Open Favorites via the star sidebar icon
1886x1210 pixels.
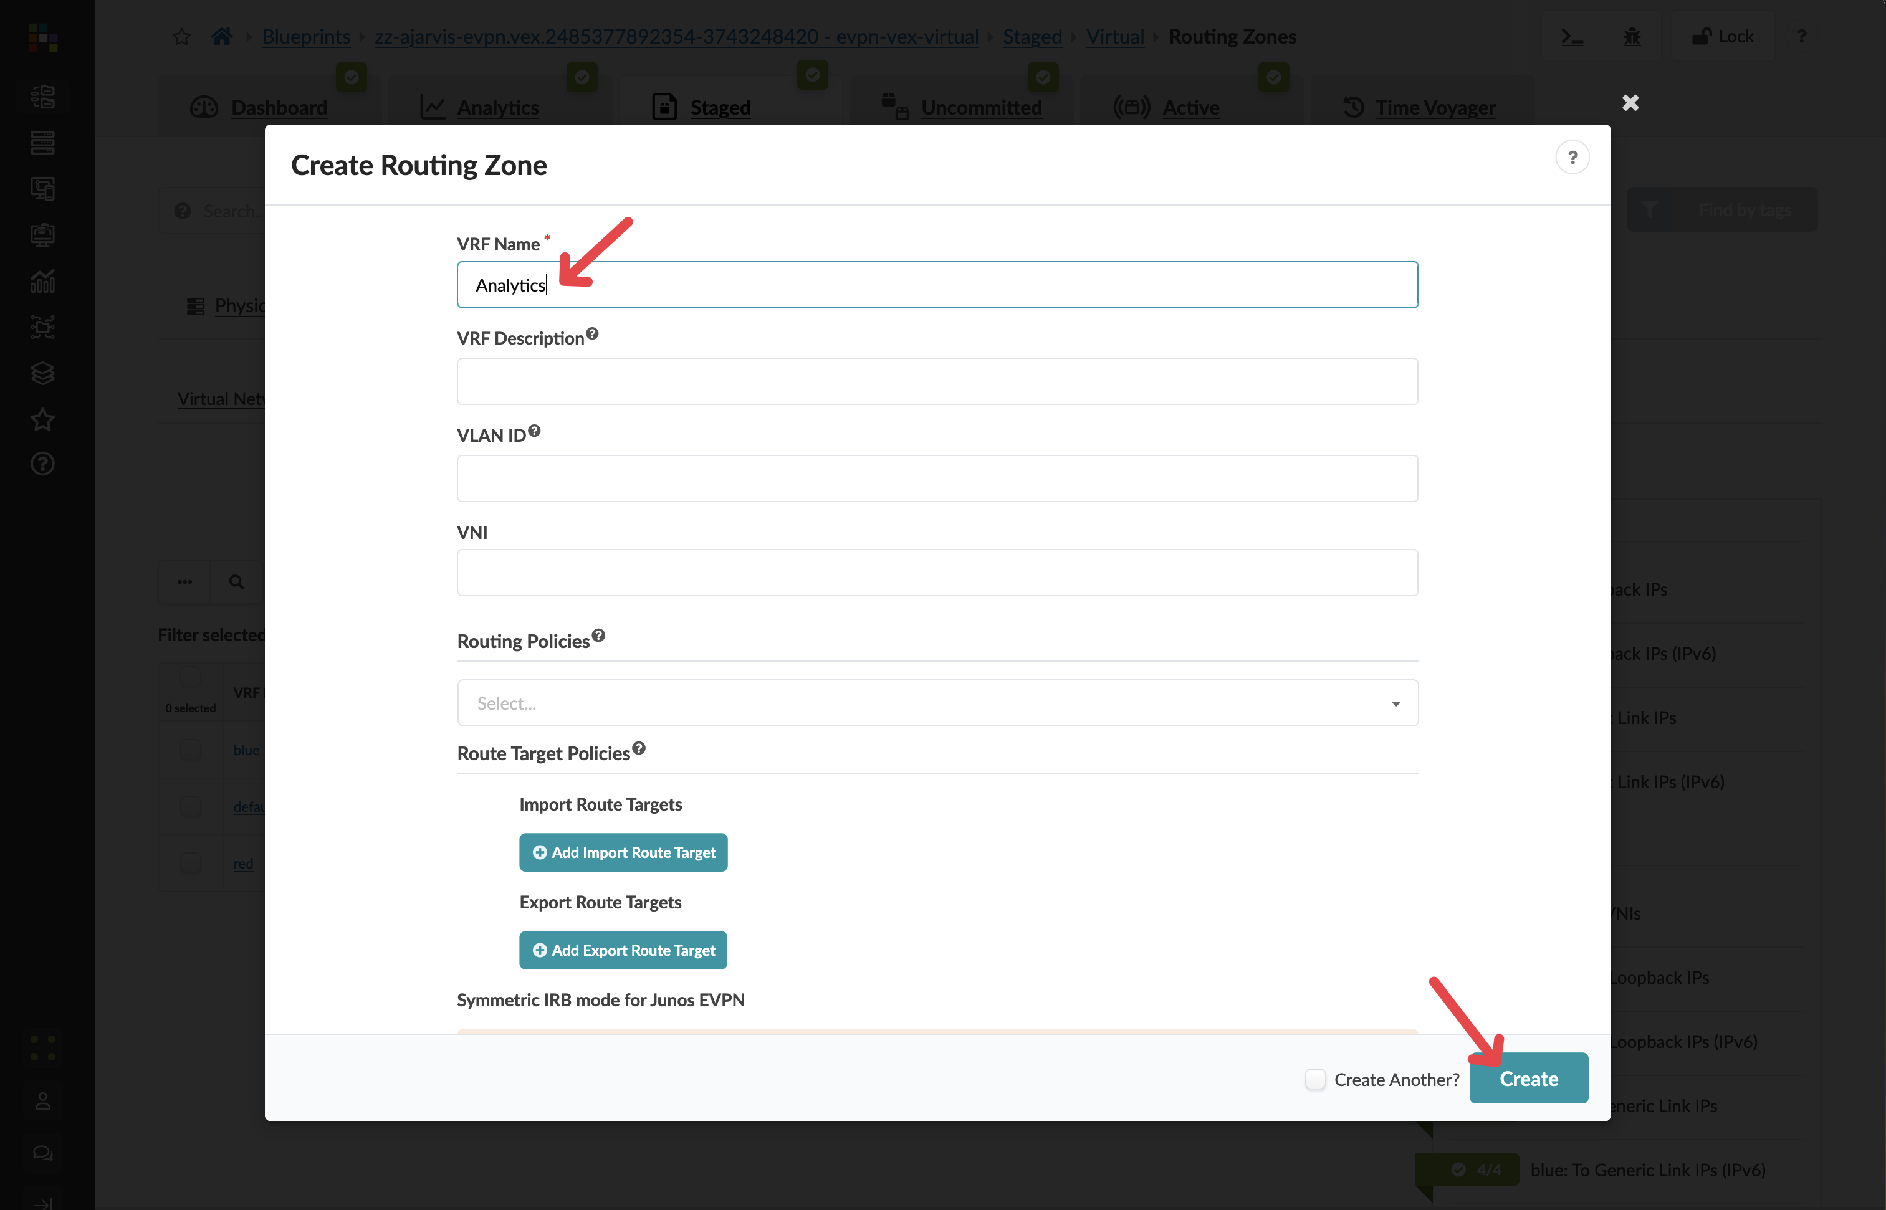pos(42,419)
